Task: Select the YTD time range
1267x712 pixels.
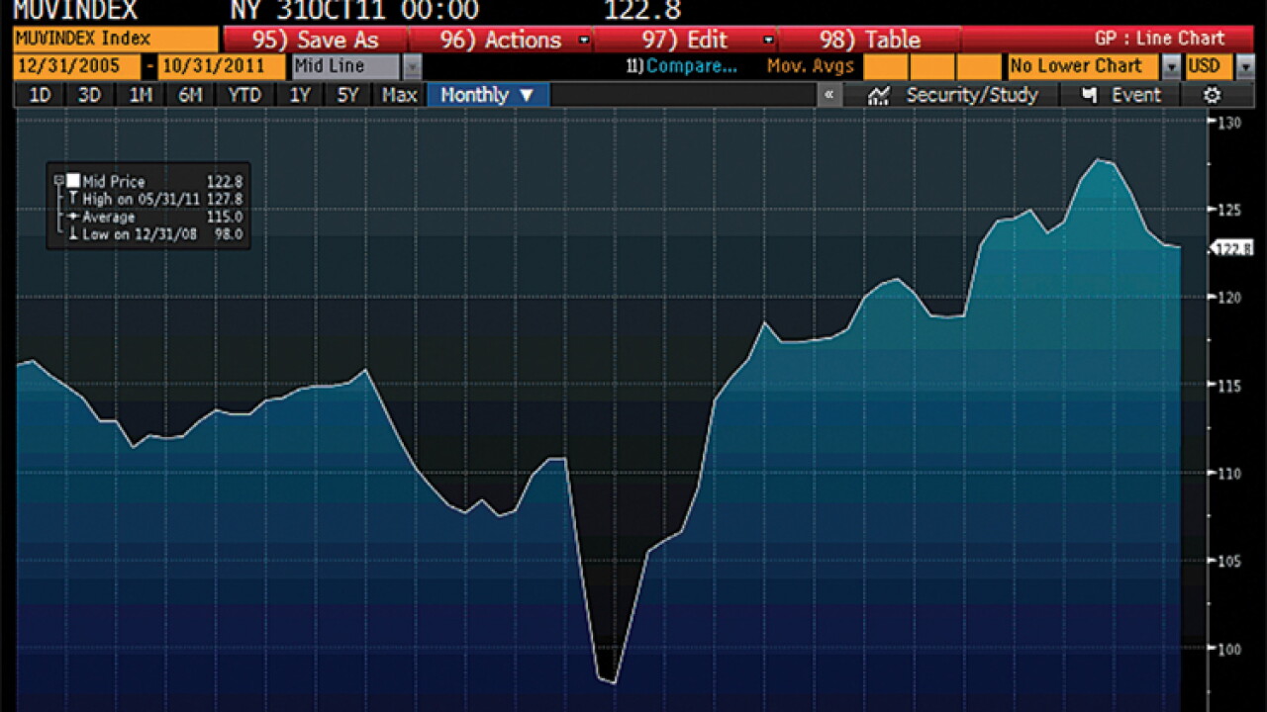Action: [x=244, y=95]
